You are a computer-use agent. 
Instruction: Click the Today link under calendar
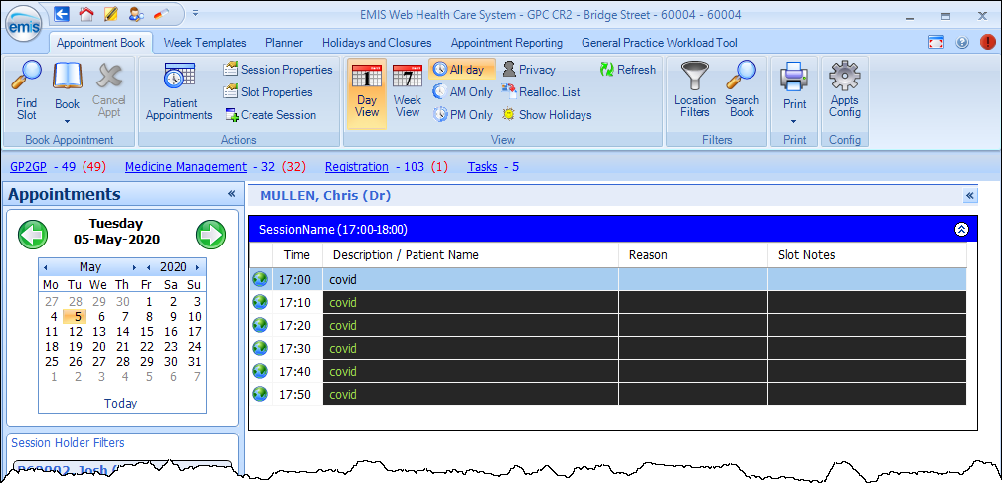tap(121, 404)
